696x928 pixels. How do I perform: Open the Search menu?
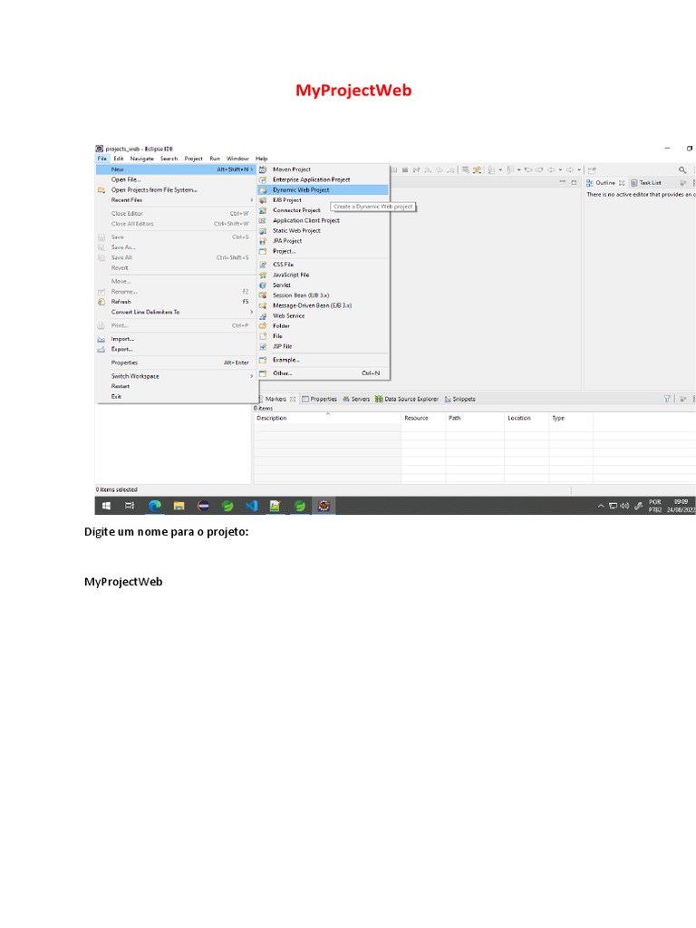tap(169, 159)
